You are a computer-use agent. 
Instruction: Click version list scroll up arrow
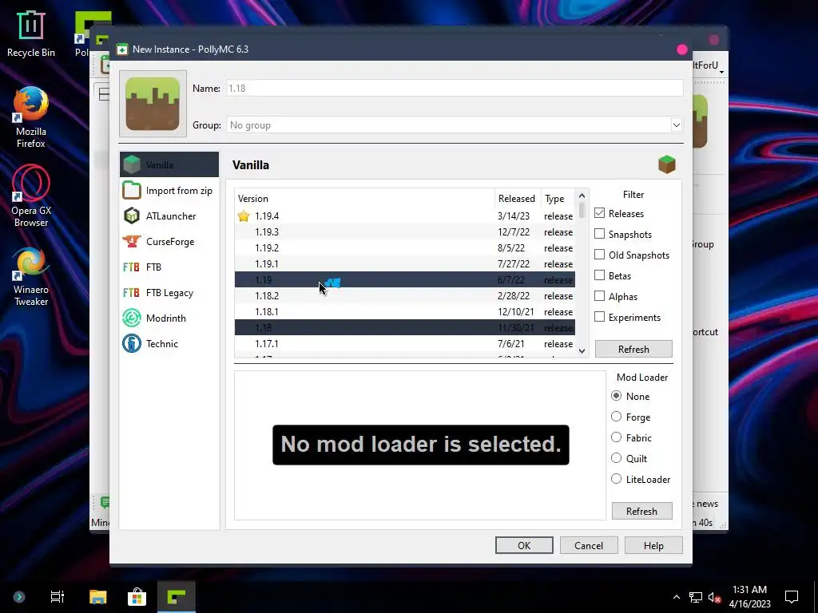point(582,196)
